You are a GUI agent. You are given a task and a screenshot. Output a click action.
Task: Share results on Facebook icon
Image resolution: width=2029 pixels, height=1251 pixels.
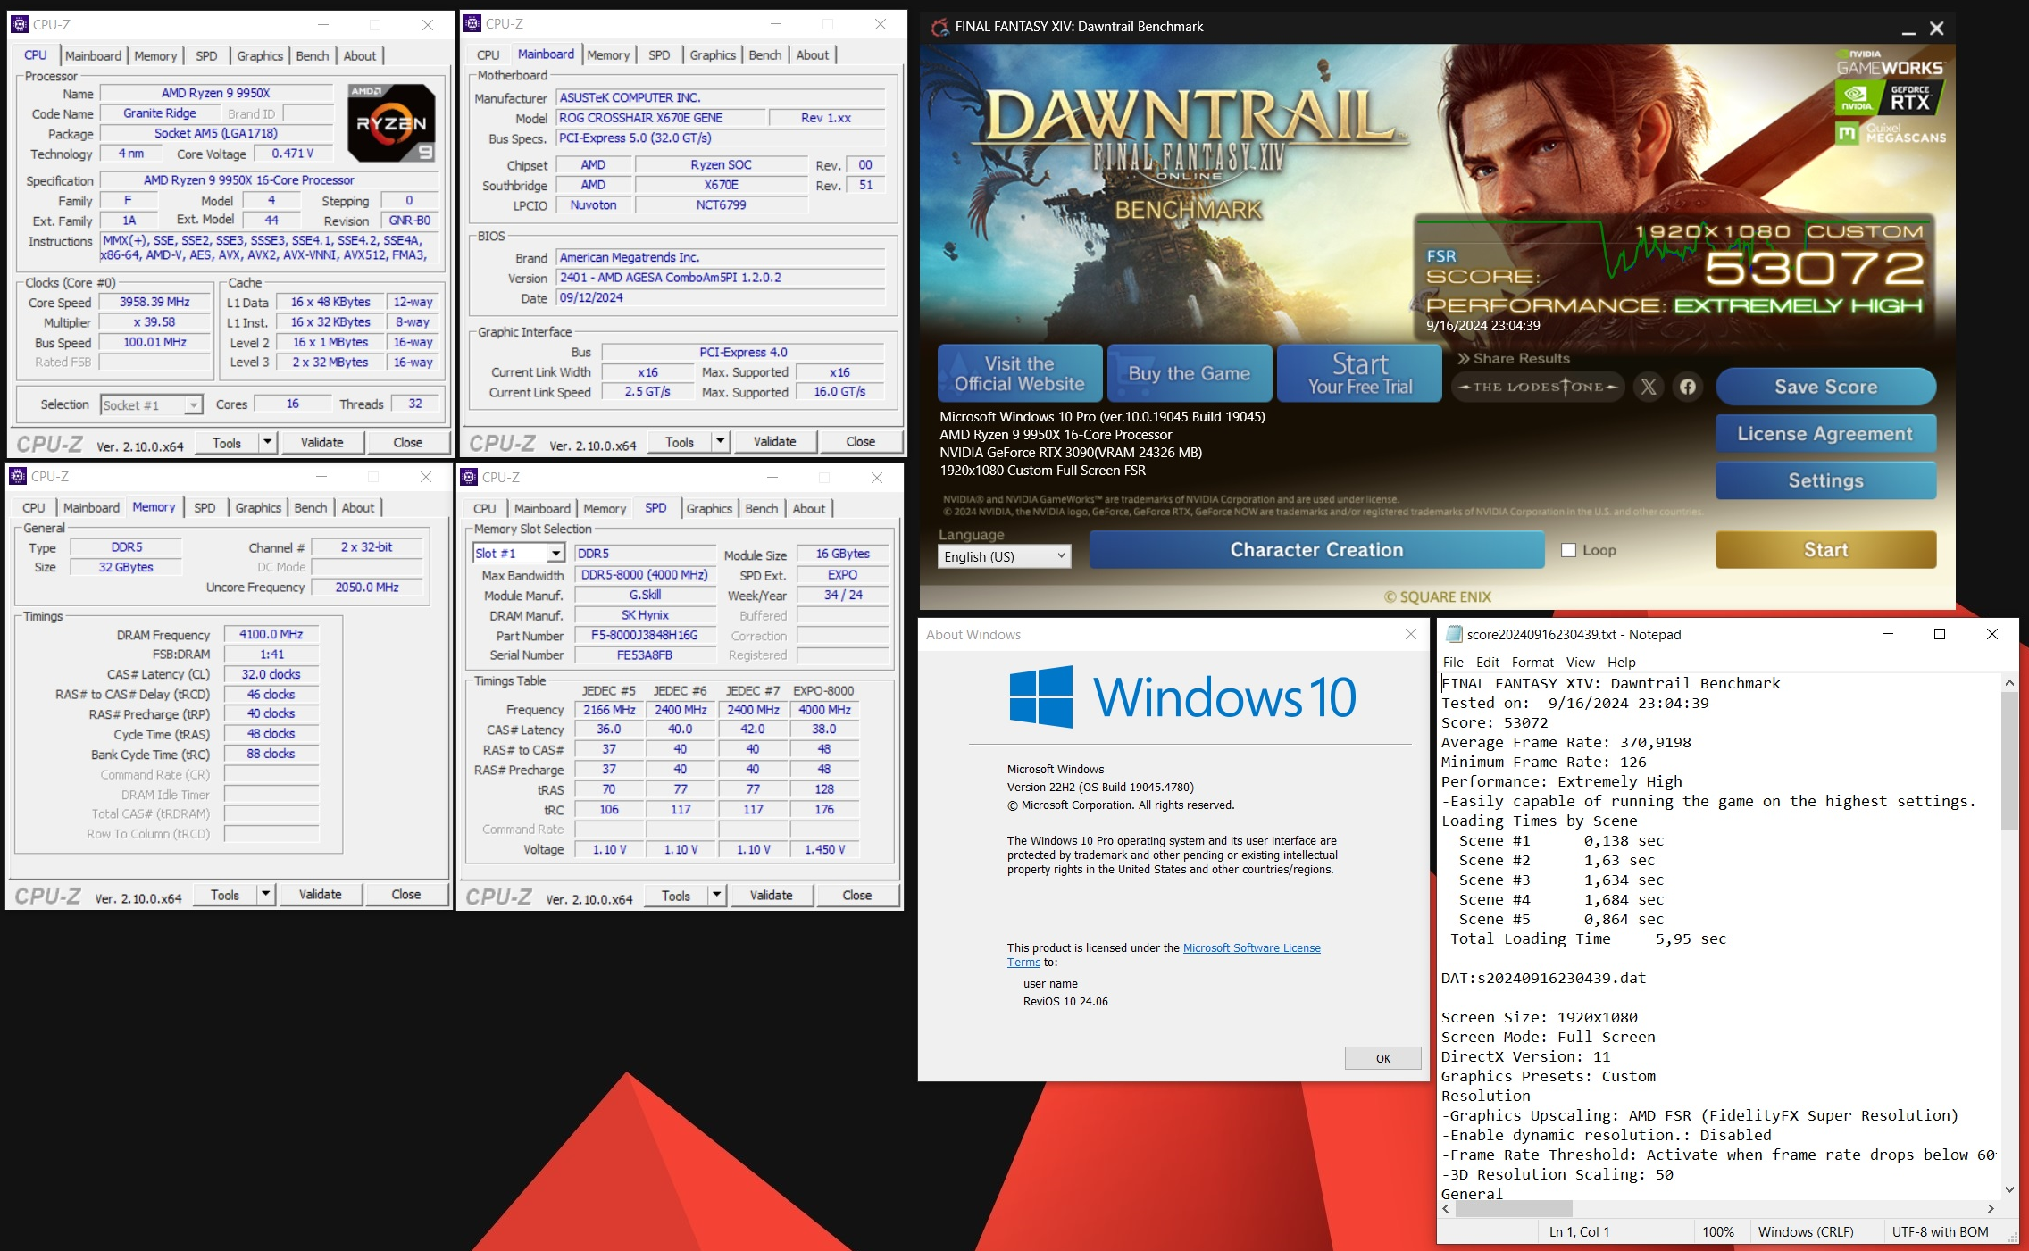point(1688,387)
